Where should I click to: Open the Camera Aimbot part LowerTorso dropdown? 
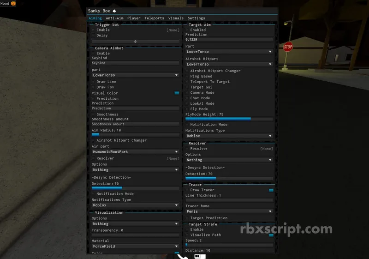[135, 75]
